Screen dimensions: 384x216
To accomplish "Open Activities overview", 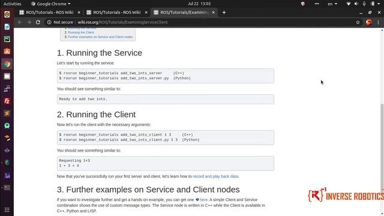I will 12,4.
